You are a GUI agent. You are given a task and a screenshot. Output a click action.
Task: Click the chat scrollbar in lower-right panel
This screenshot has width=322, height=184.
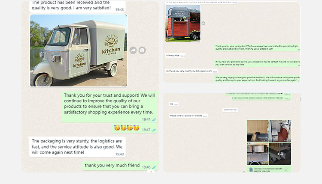(300, 99)
